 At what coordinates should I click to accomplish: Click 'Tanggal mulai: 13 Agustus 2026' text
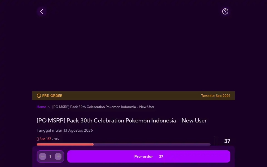click(x=65, y=130)
